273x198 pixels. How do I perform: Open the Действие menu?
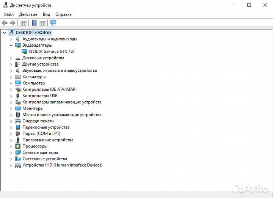point(28,14)
